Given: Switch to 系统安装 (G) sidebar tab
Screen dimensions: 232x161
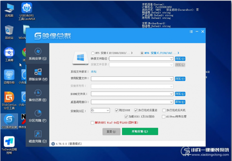Looking at the screenshot, I should (37, 54).
